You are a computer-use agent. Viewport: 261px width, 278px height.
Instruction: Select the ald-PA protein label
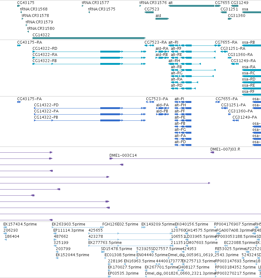pyautogui.click(x=162, y=105)
